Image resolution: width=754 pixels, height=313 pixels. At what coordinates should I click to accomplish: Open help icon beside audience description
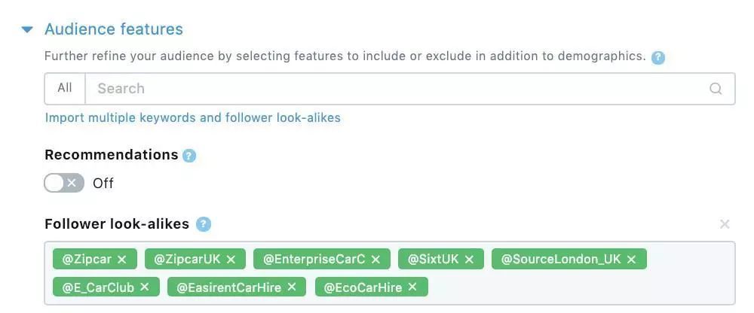tap(658, 57)
